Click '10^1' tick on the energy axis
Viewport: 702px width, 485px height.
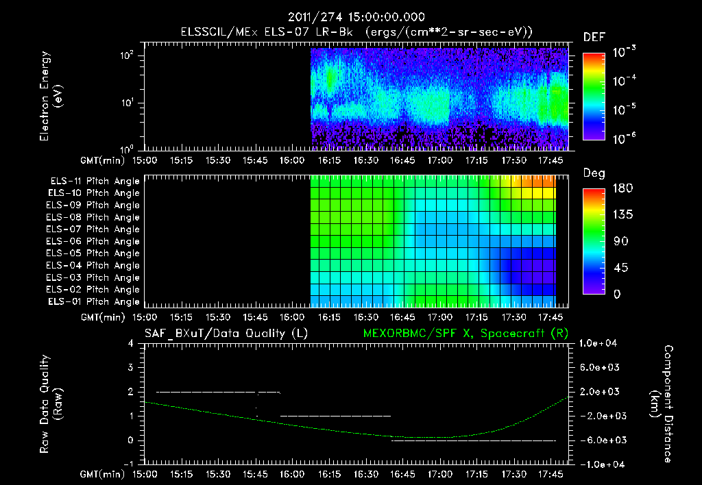127,103
